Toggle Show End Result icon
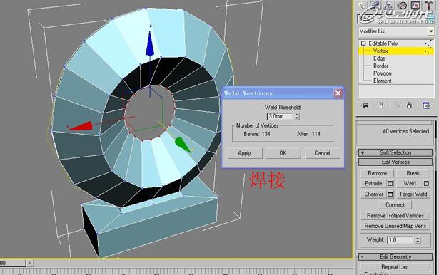The width and height of the screenshot is (439, 275). tap(381, 105)
